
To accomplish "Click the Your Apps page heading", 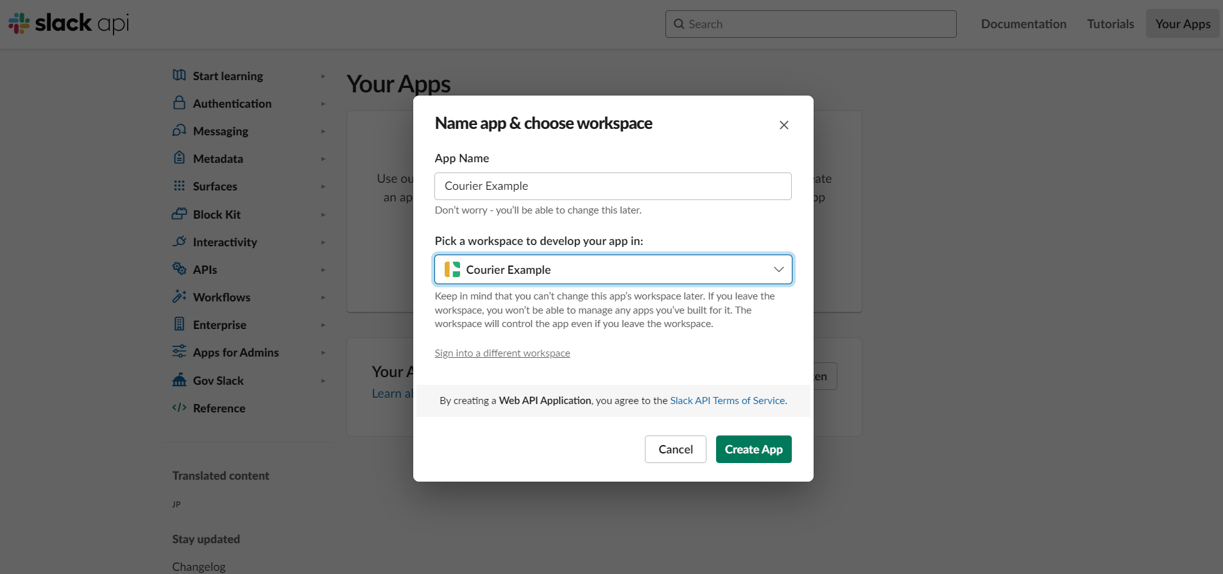I will coord(398,85).
